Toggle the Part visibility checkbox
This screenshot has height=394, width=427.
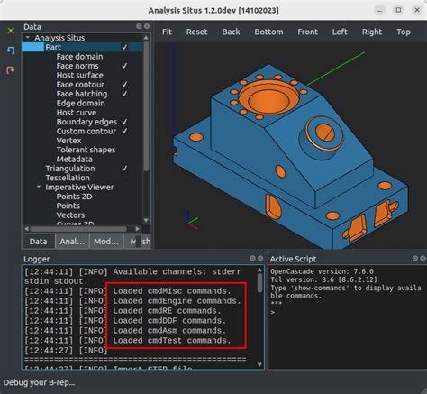(x=124, y=47)
